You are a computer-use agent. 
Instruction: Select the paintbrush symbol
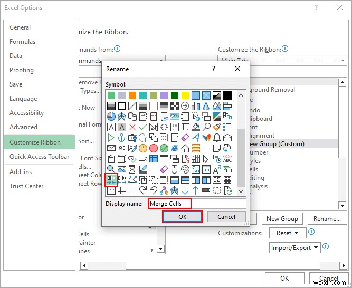(x=217, y=127)
